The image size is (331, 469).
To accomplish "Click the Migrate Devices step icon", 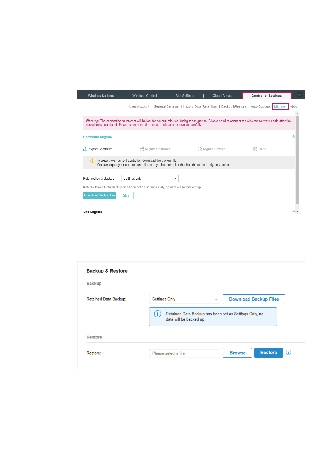I will (200, 149).
